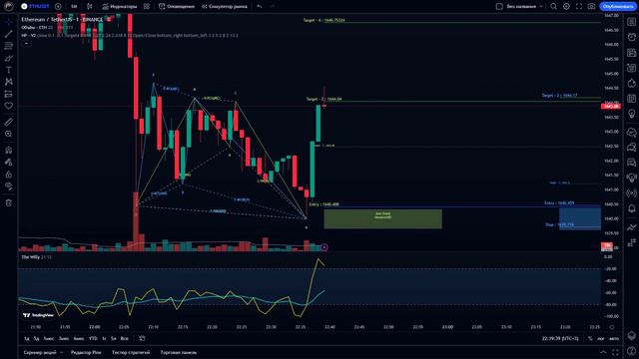Set date range to Все

pos(124,339)
